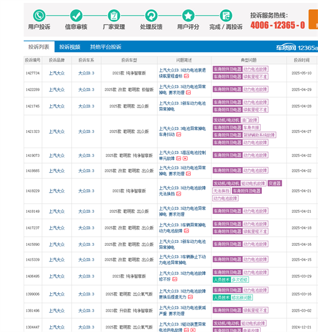Screen dimensions: 318x332
Task: Click the 用户投诉 phone step icon
Action: (39, 16)
